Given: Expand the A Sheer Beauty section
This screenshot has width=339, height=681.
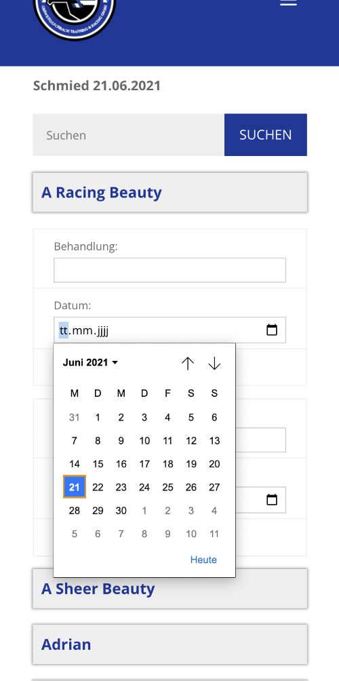Looking at the screenshot, I should 169,589.
